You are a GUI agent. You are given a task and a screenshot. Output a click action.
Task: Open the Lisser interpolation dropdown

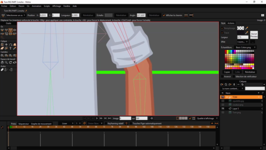(x=66, y=123)
